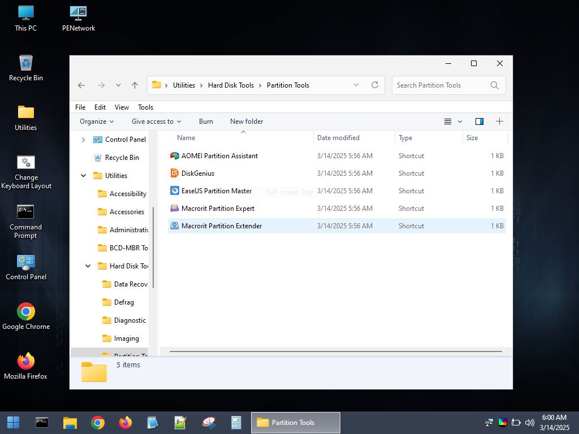Open the view options dropdown arrow

pos(460,121)
